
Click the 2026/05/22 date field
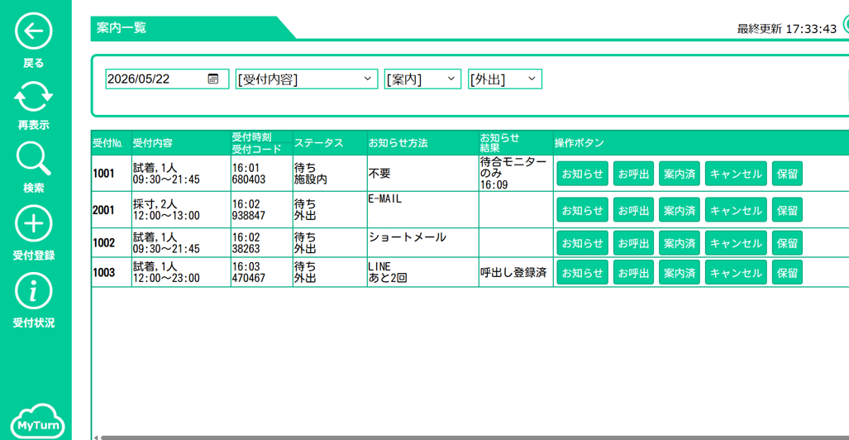[x=167, y=79]
